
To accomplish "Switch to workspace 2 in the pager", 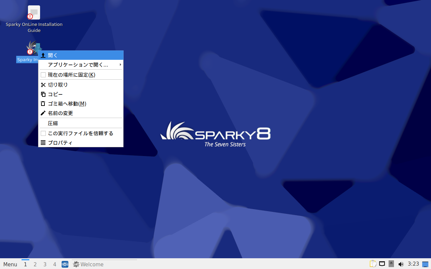I will 35,264.
